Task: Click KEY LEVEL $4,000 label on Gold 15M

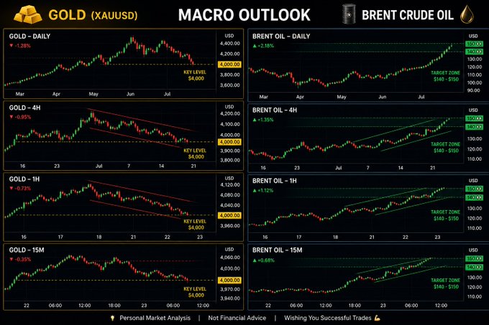Action: [195, 292]
